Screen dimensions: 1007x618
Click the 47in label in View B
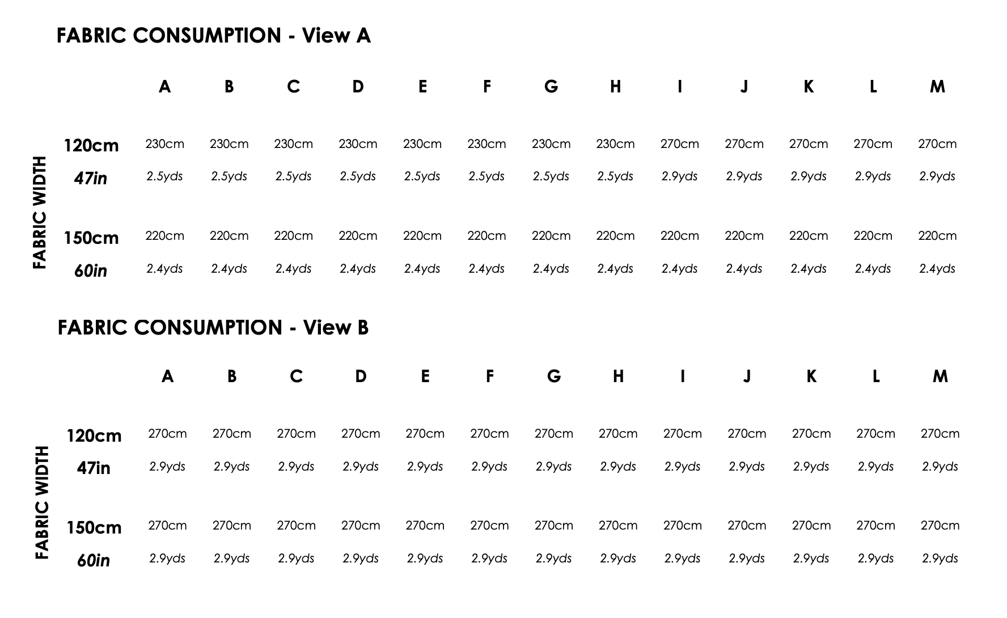point(94,468)
